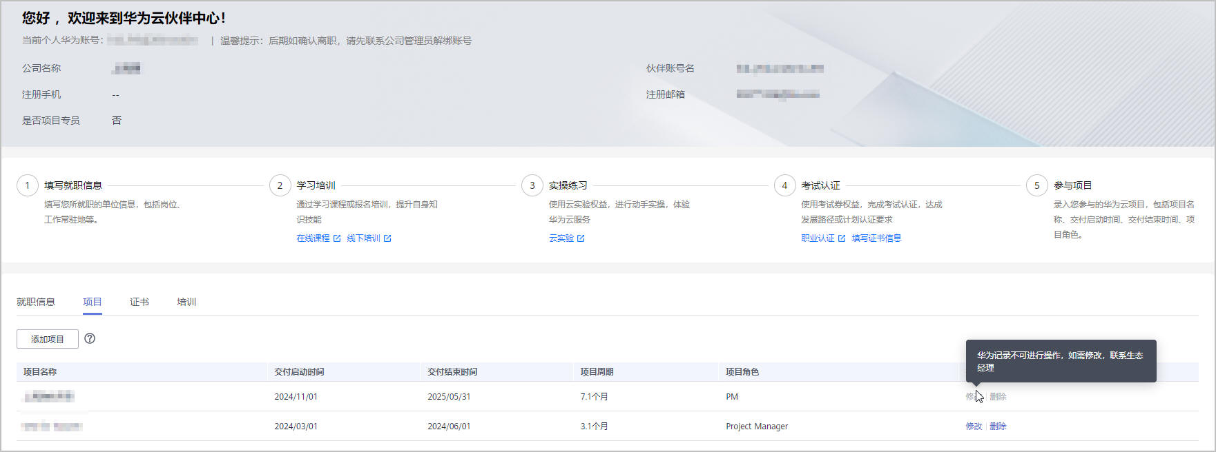Viewport: 1216px width, 452px height.
Task: Click the disabled 删除 in the PM row
Action: click(x=998, y=397)
